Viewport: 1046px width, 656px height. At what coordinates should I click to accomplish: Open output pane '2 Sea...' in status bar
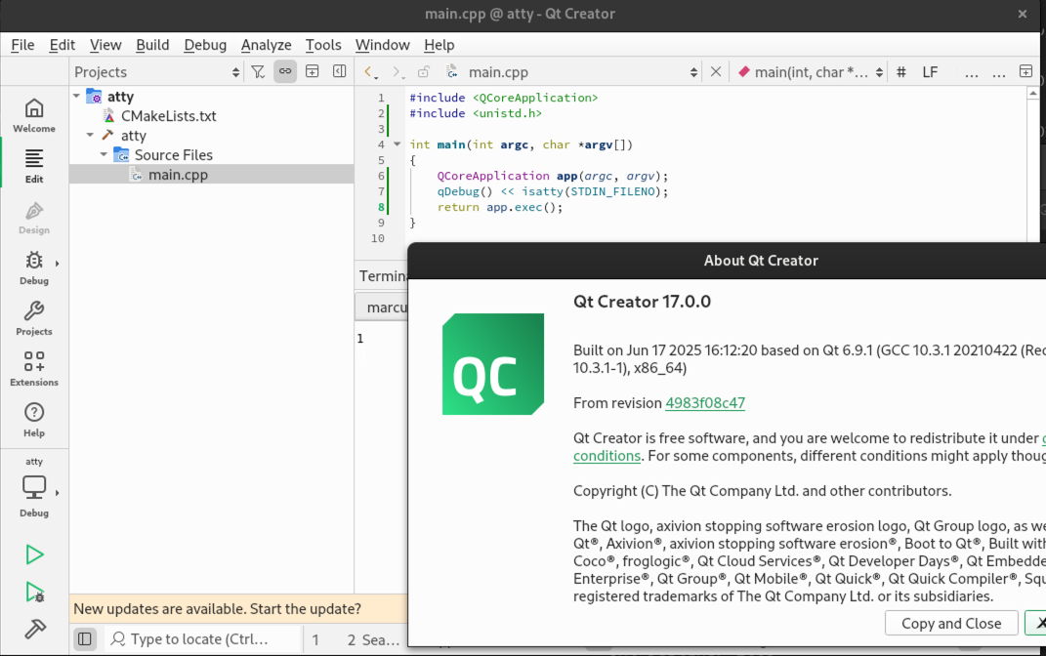tap(372, 640)
